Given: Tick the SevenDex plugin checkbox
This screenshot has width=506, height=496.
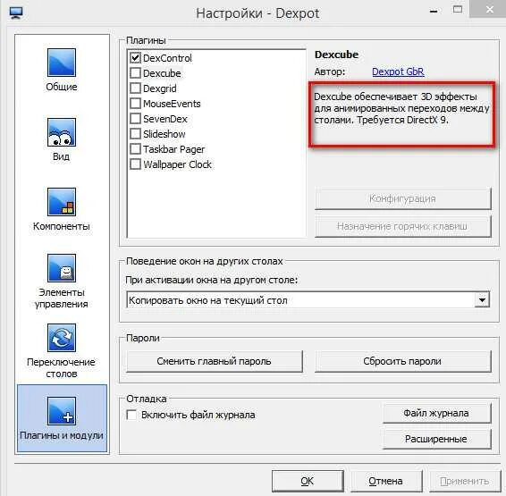Looking at the screenshot, I should click(135, 118).
